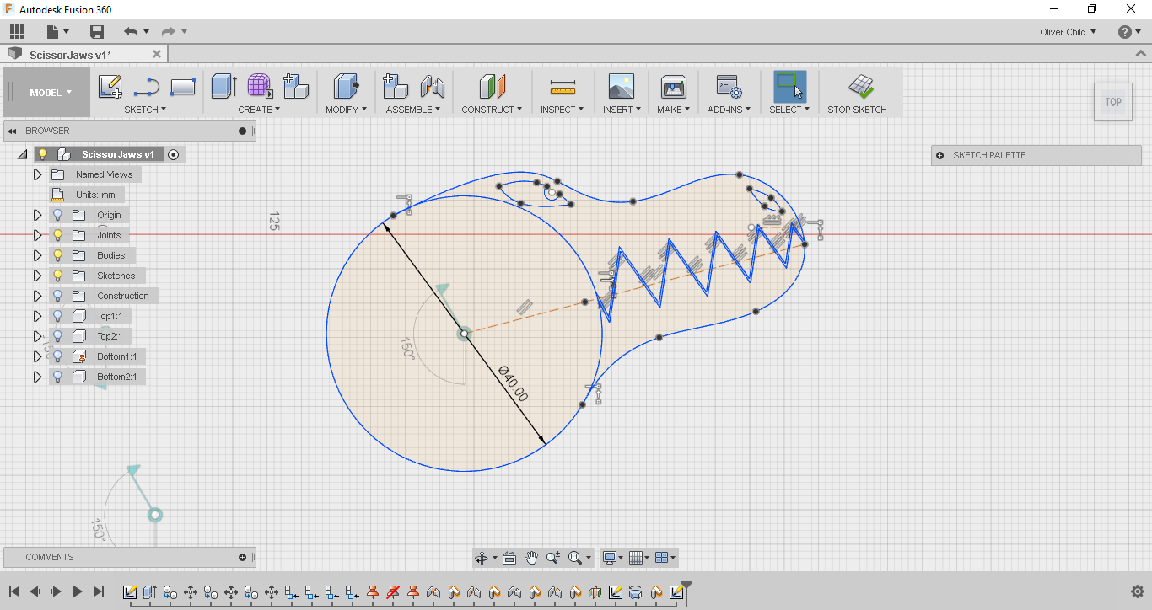
Task: Open the Add-Ins scripts icon
Action: tap(728, 86)
